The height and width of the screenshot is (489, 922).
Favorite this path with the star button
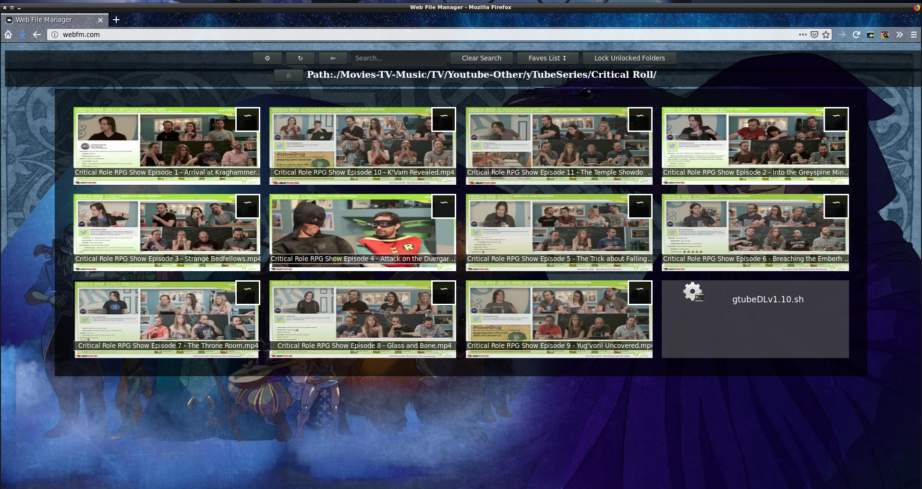click(x=288, y=75)
